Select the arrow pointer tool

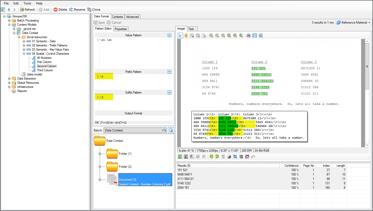pyautogui.click(x=180, y=36)
